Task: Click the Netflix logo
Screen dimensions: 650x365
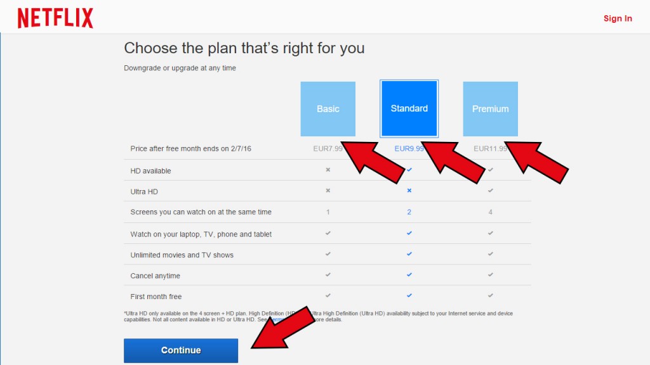Action: click(55, 18)
